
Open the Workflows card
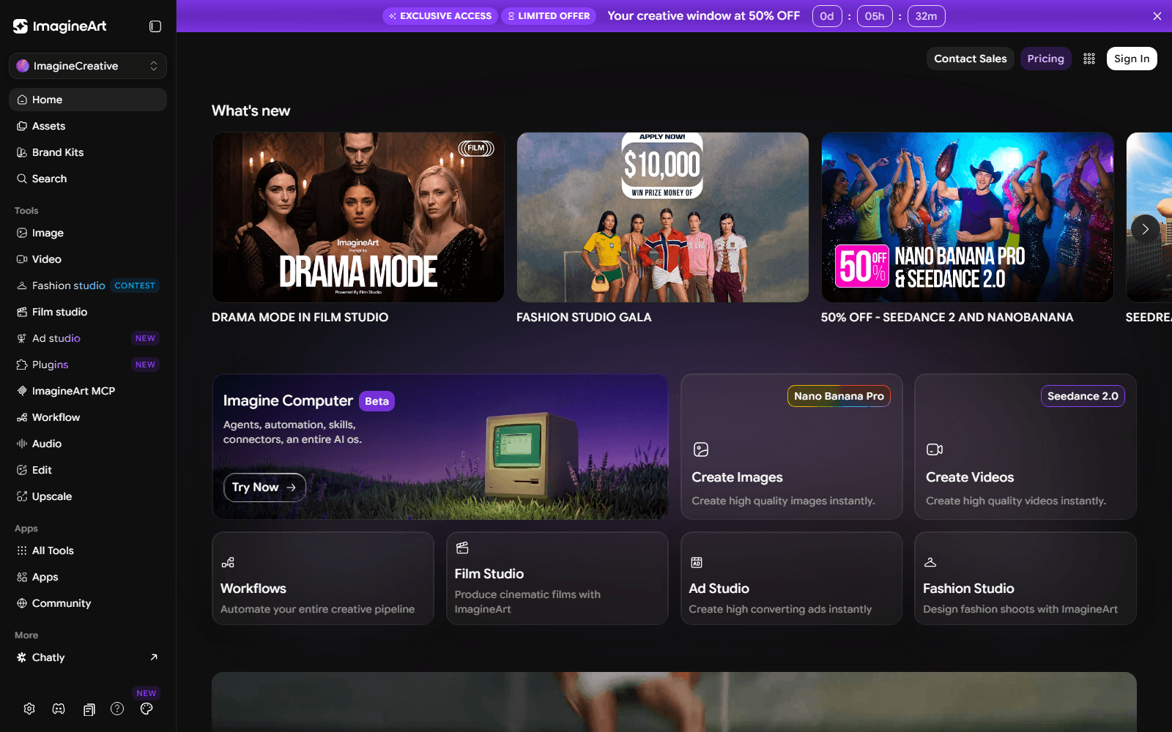click(x=323, y=578)
